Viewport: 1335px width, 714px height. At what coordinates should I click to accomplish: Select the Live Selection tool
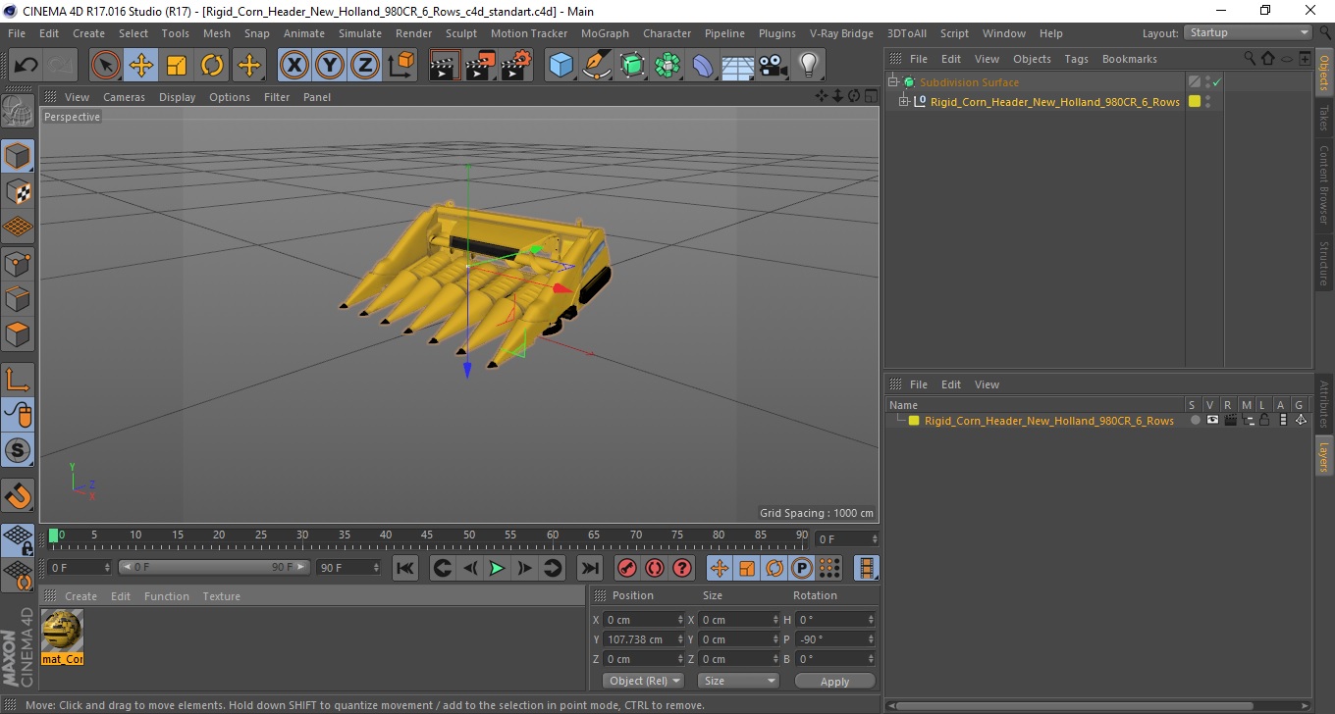click(x=106, y=66)
